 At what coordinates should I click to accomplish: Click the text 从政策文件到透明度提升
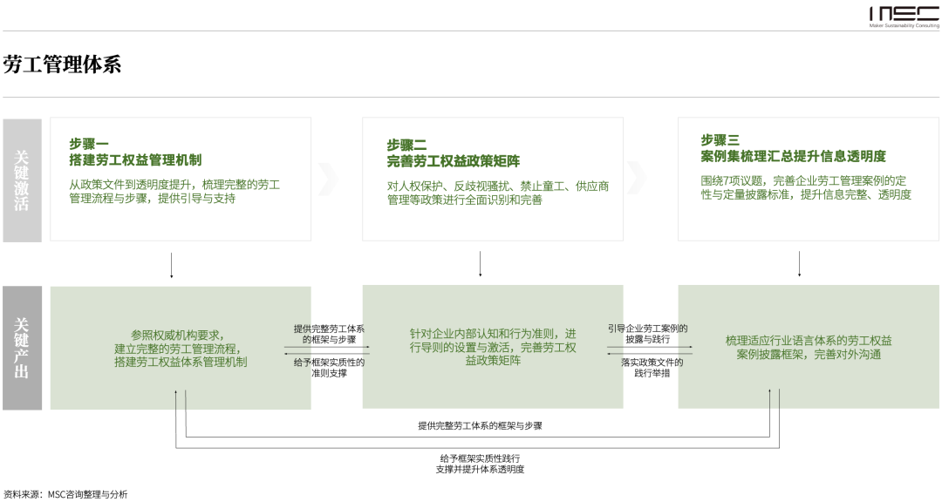[130, 185]
